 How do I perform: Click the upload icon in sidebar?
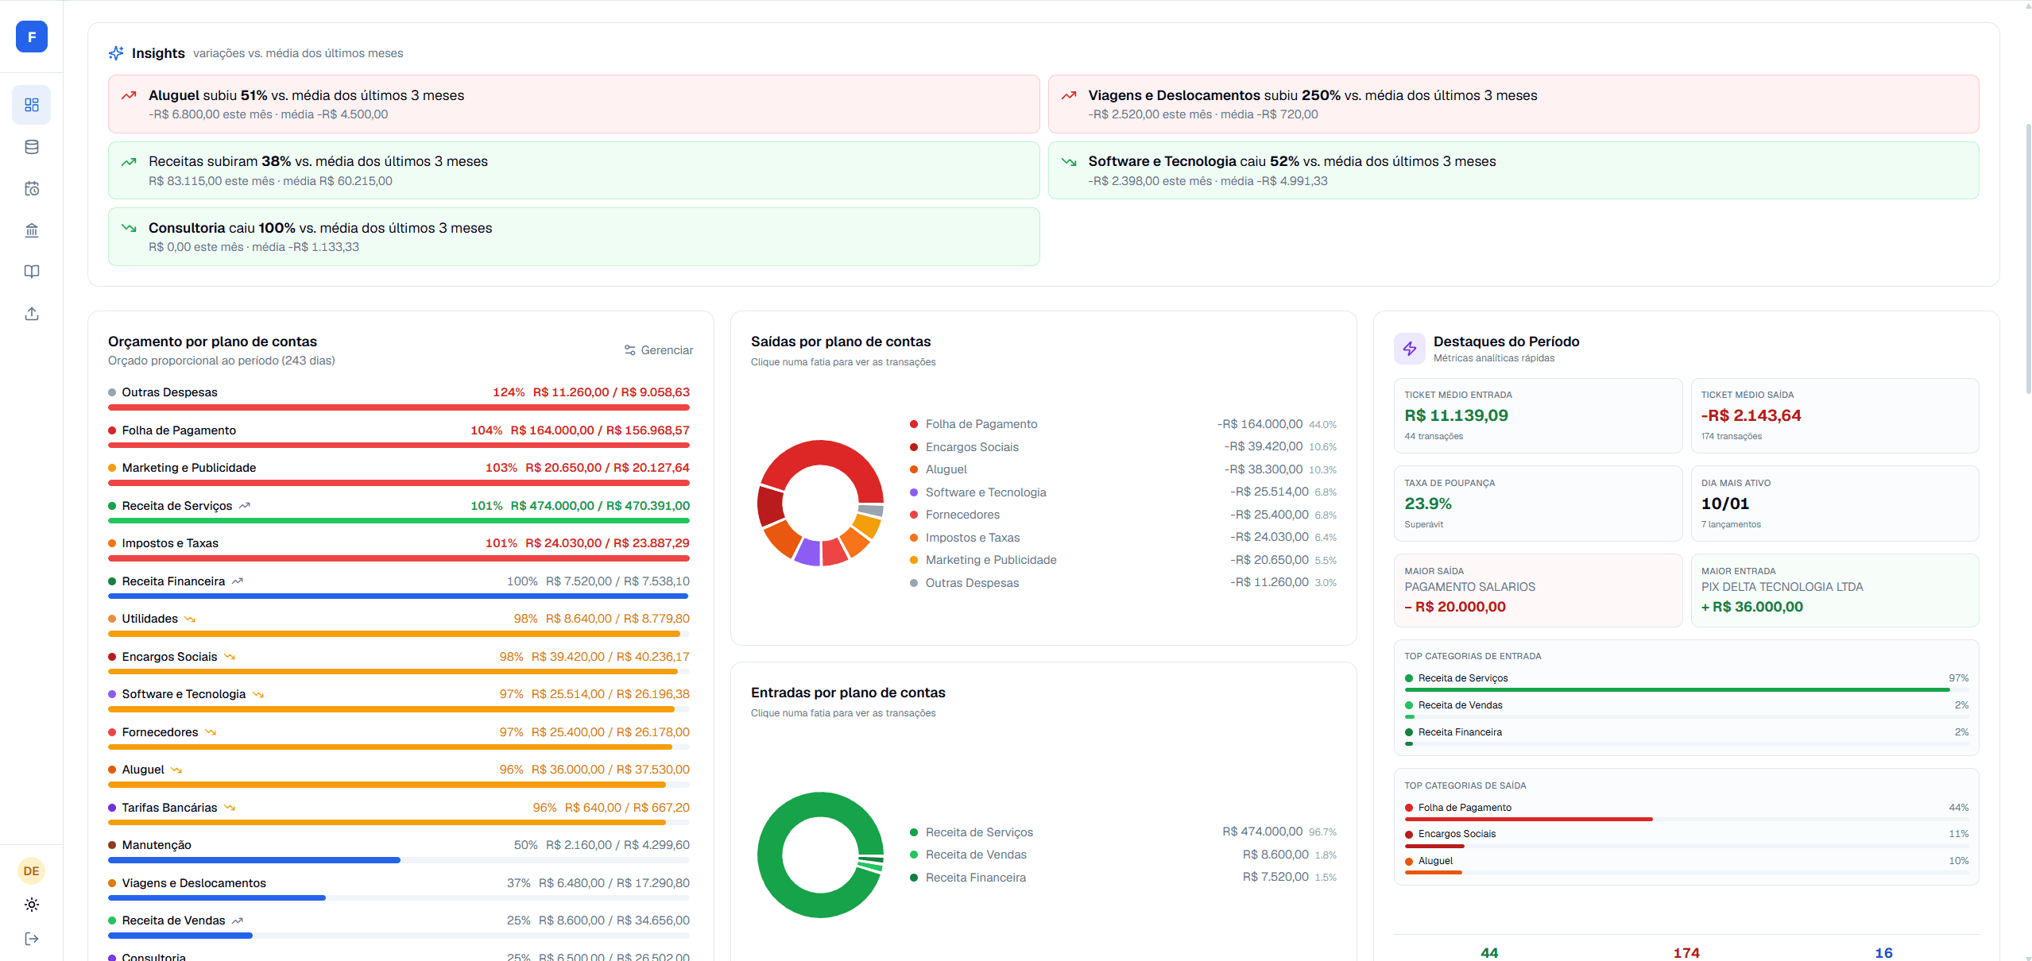[32, 314]
